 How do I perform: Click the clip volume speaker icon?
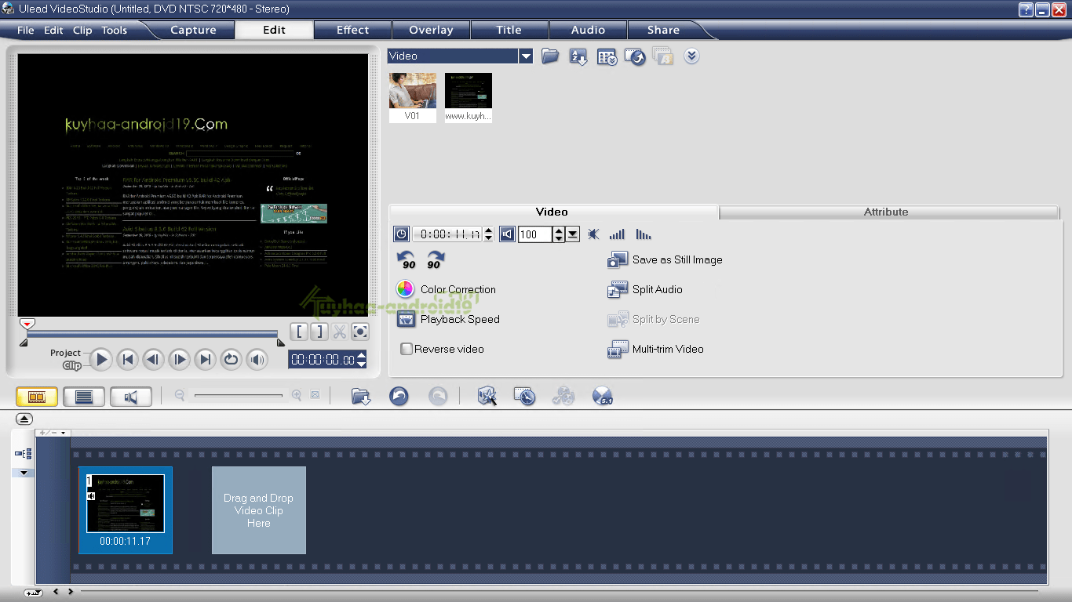click(x=507, y=234)
